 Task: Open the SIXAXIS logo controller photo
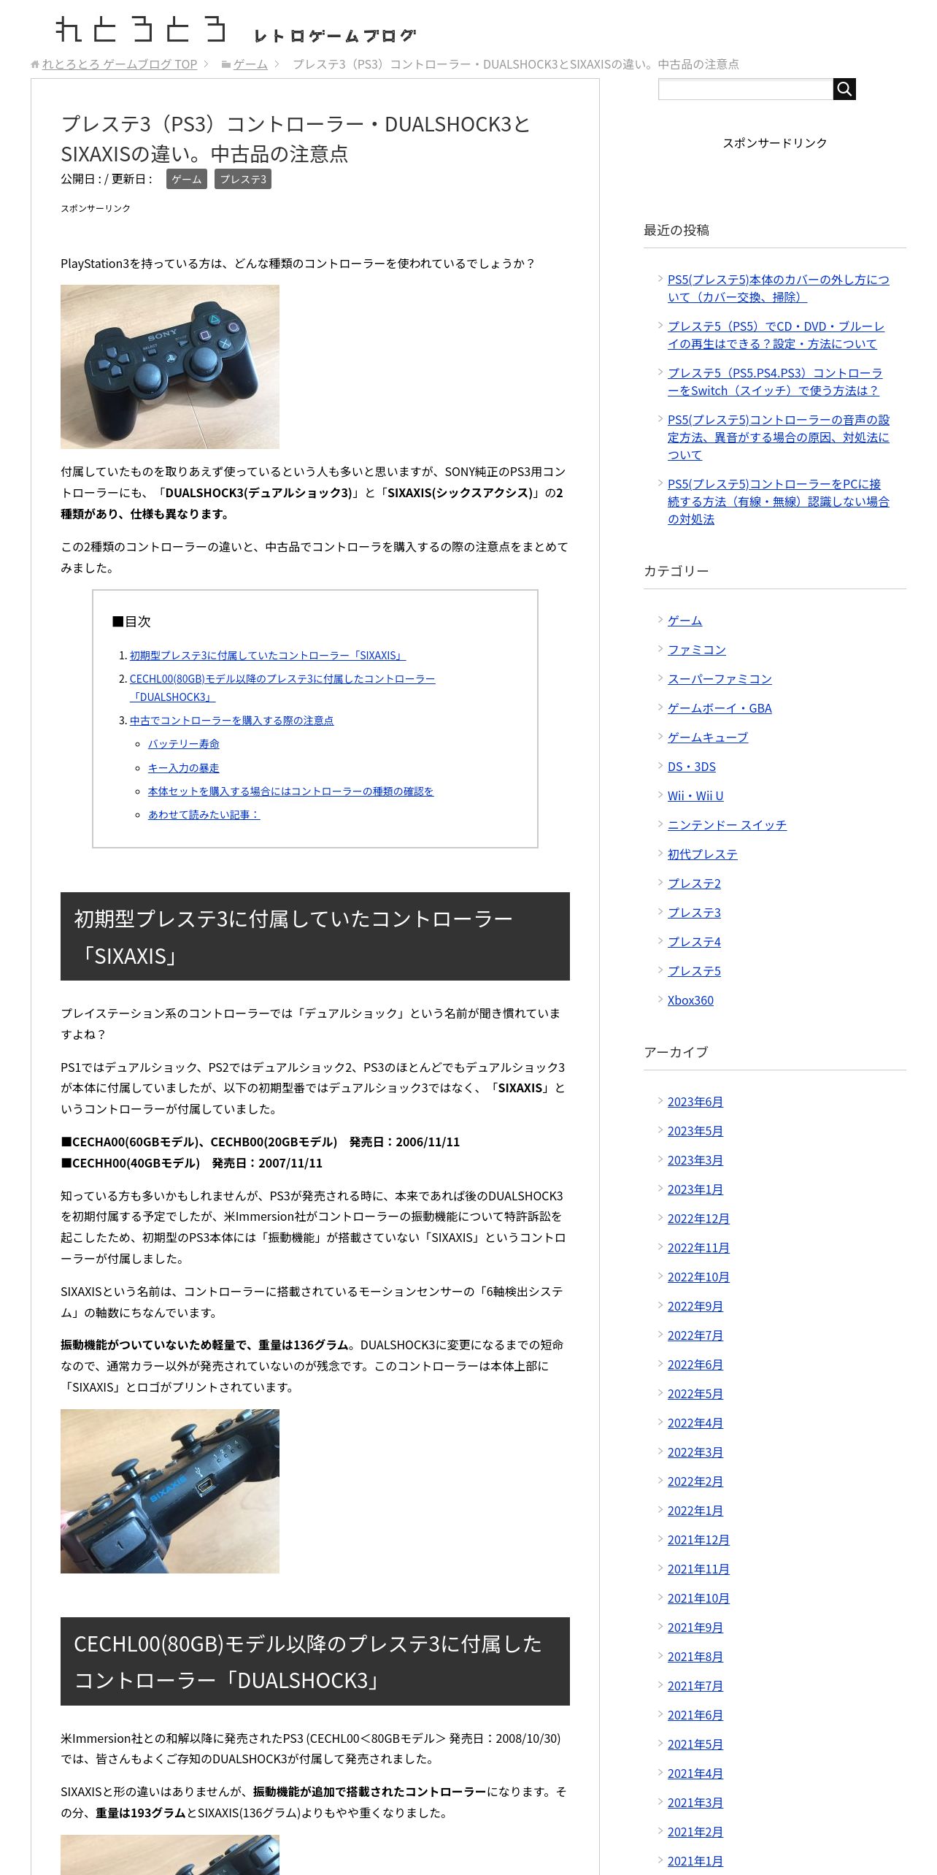click(x=170, y=1491)
